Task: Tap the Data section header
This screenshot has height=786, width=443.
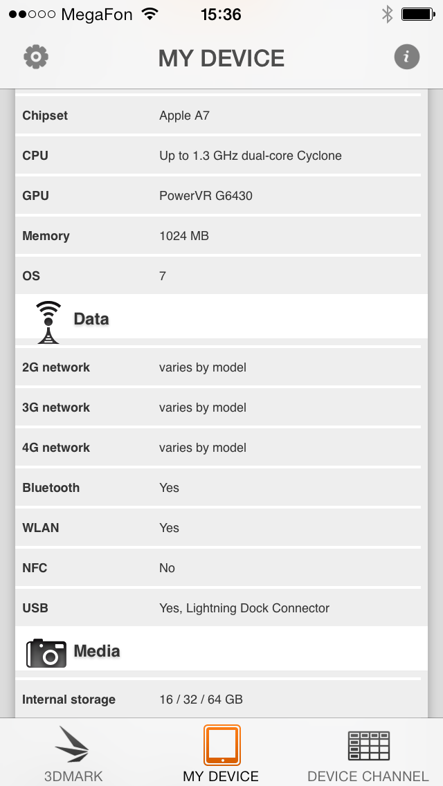Action: [221, 319]
